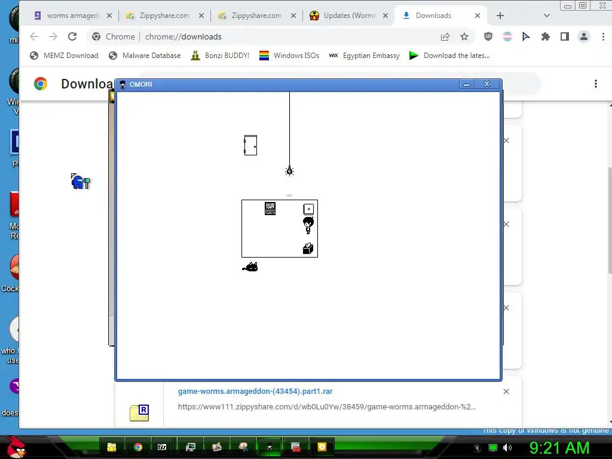612x459 pixels.
Task: Click the Chrome logo on Downloads page
Action: coord(40,84)
